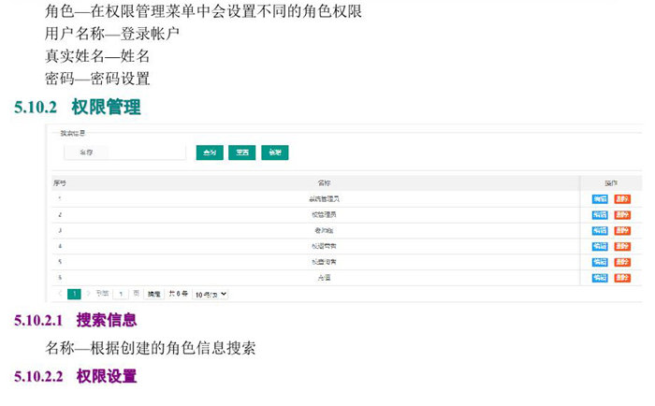
Task: Click the blue edit button in row 1
Action: point(600,198)
